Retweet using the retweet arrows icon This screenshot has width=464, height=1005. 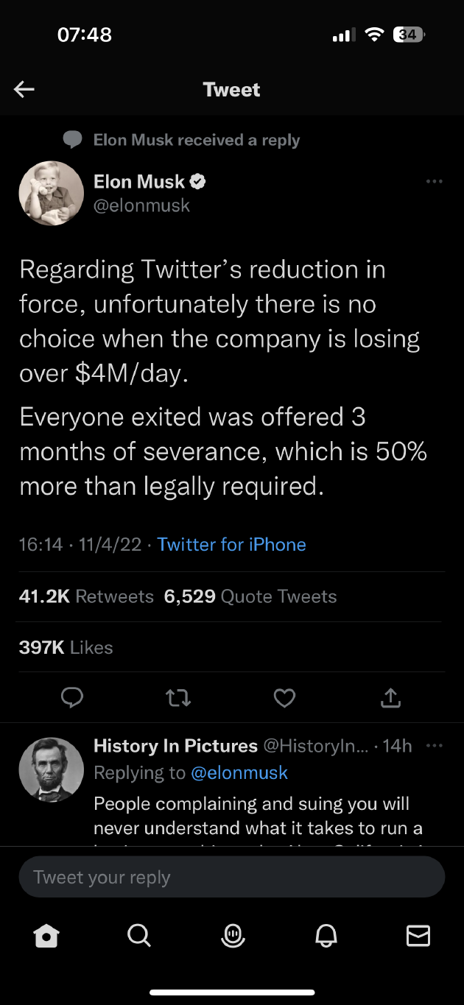click(x=179, y=697)
